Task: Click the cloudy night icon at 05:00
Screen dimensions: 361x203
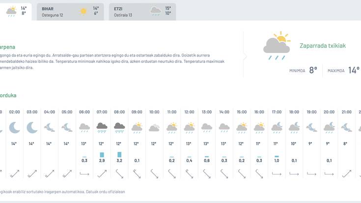Action: pos(67,127)
